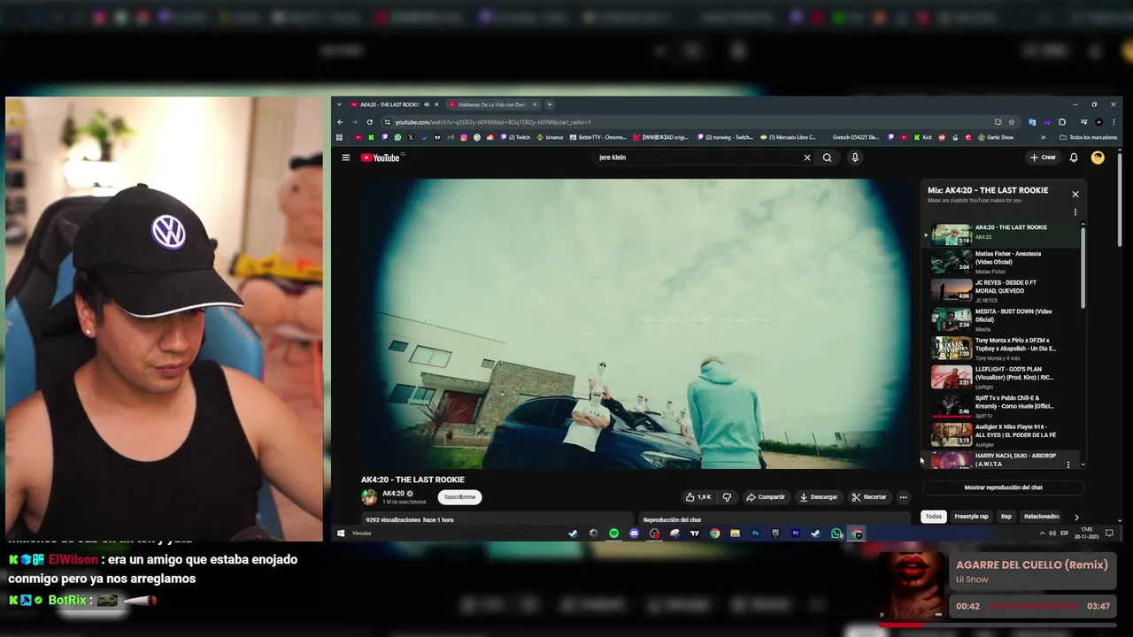1133x637 pixels.
Task: Switch to 'Hablando De La Vida' browser tab
Action: click(x=492, y=104)
